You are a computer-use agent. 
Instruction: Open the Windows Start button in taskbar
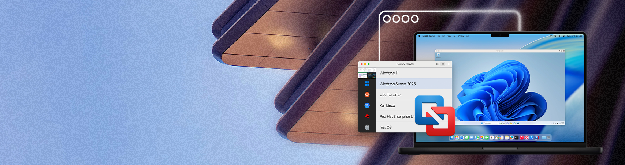(x=482, y=123)
